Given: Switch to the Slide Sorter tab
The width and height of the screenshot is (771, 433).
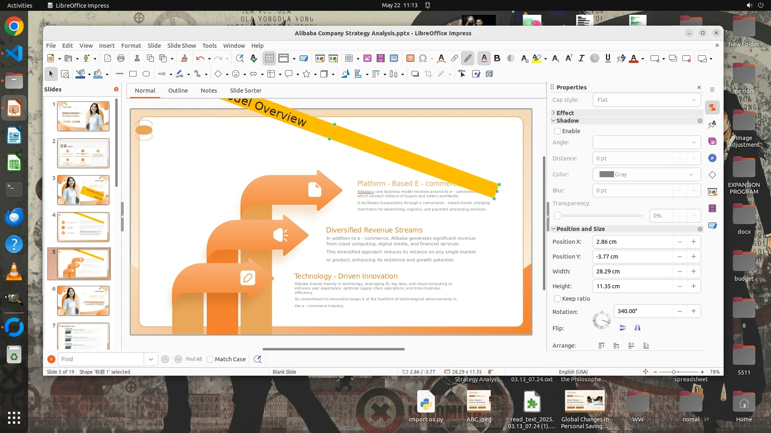Looking at the screenshot, I should (x=245, y=91).
